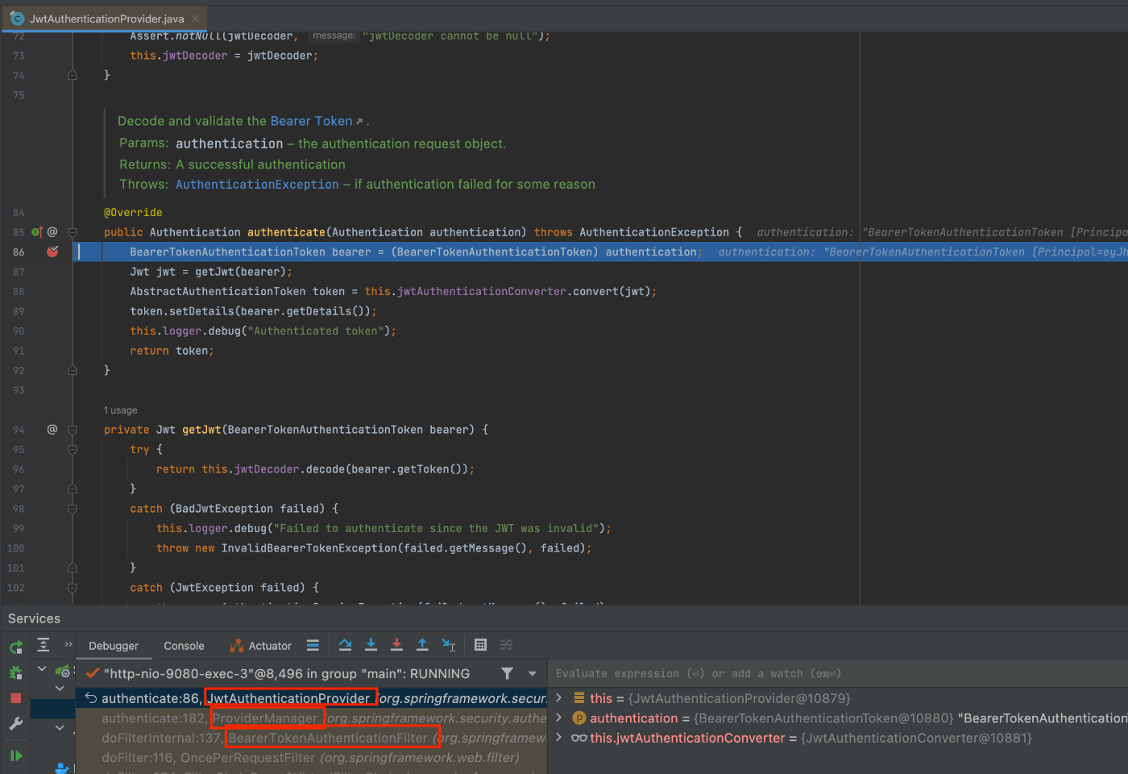Collapse the catch JwtException block at line 102
This screenshot has height=774, width=1128.
click(x=73, y=588)
